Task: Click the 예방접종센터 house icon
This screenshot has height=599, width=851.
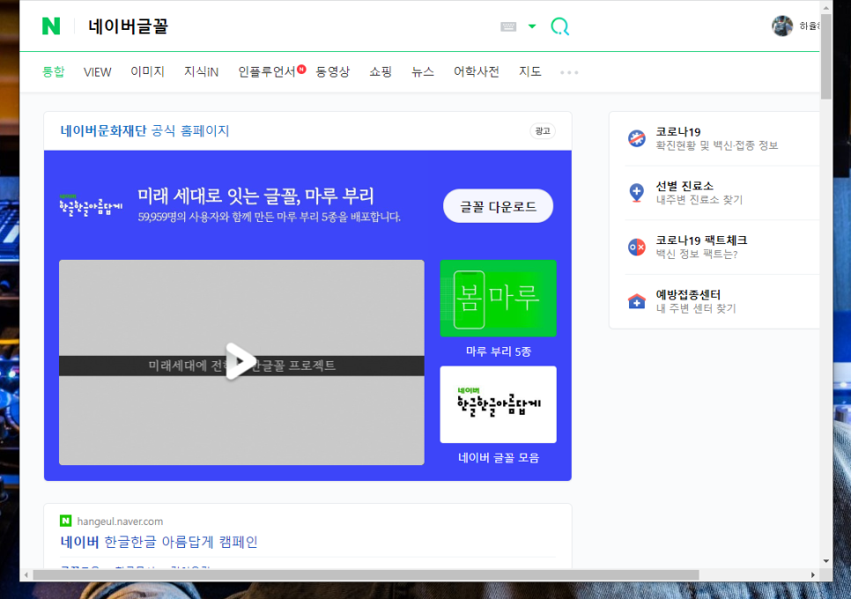Action: click(637, 301)
